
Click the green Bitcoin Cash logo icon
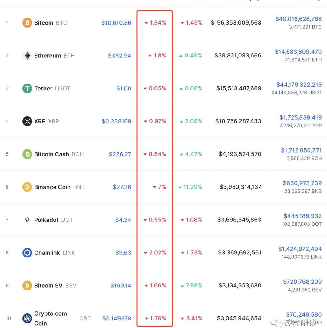coord(27,154)
